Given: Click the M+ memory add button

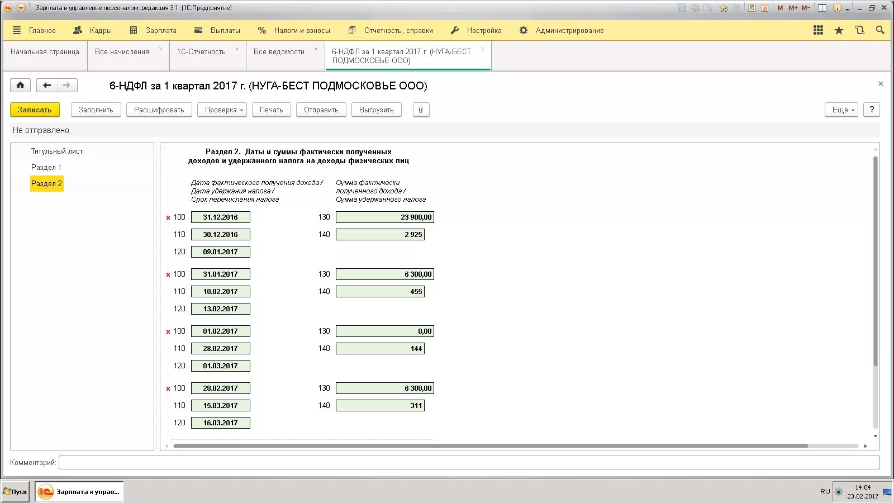Looking at the screenshot, I should pyautogui.click(x=793, y=8).
